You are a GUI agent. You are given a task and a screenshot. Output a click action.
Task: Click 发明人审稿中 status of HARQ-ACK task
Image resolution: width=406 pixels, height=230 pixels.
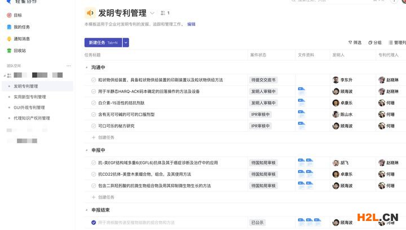(x=263, y=91)
